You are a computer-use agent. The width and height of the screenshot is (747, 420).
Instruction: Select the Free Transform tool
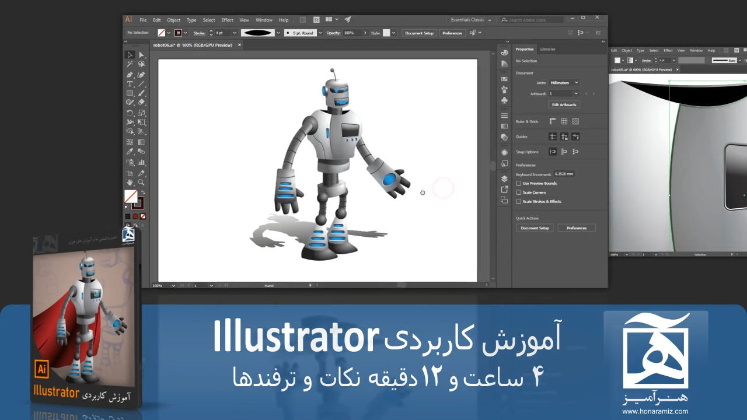[141, 123]
